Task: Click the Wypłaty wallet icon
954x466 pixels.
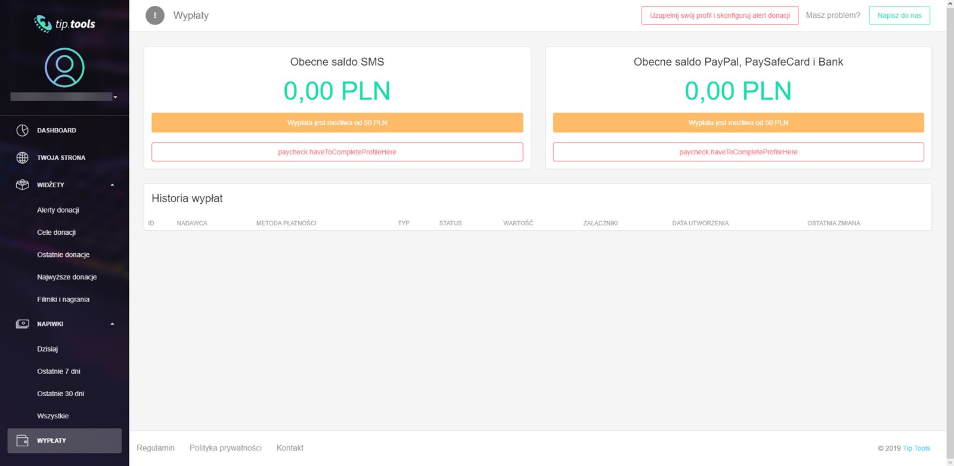Action: 23,441
